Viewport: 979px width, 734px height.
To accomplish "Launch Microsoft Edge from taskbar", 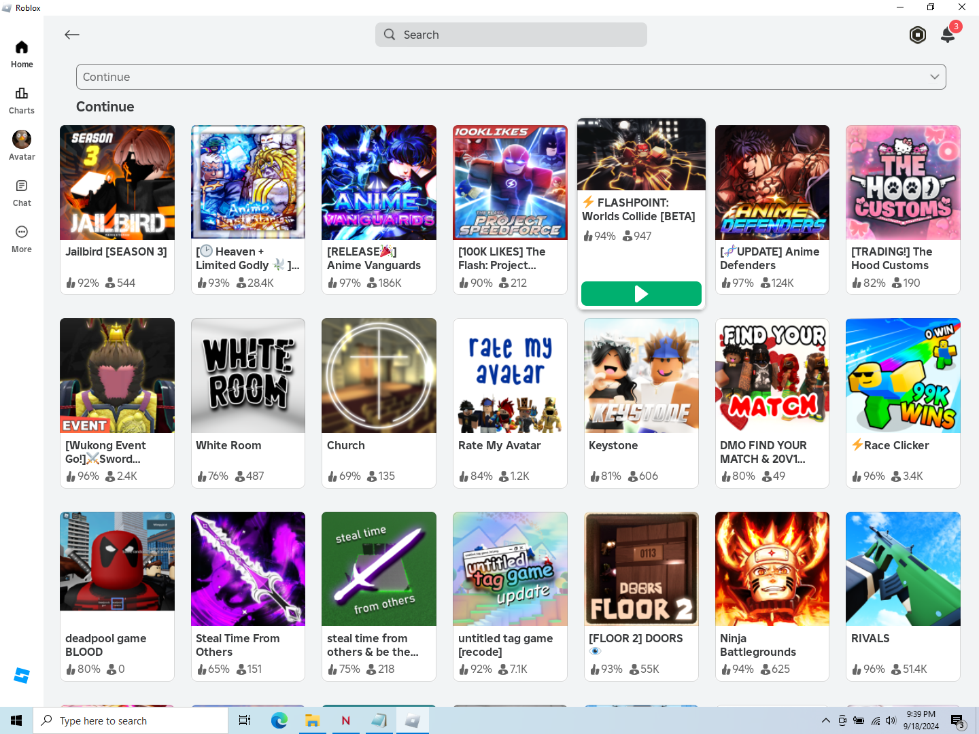I will [x=279, y=720].
